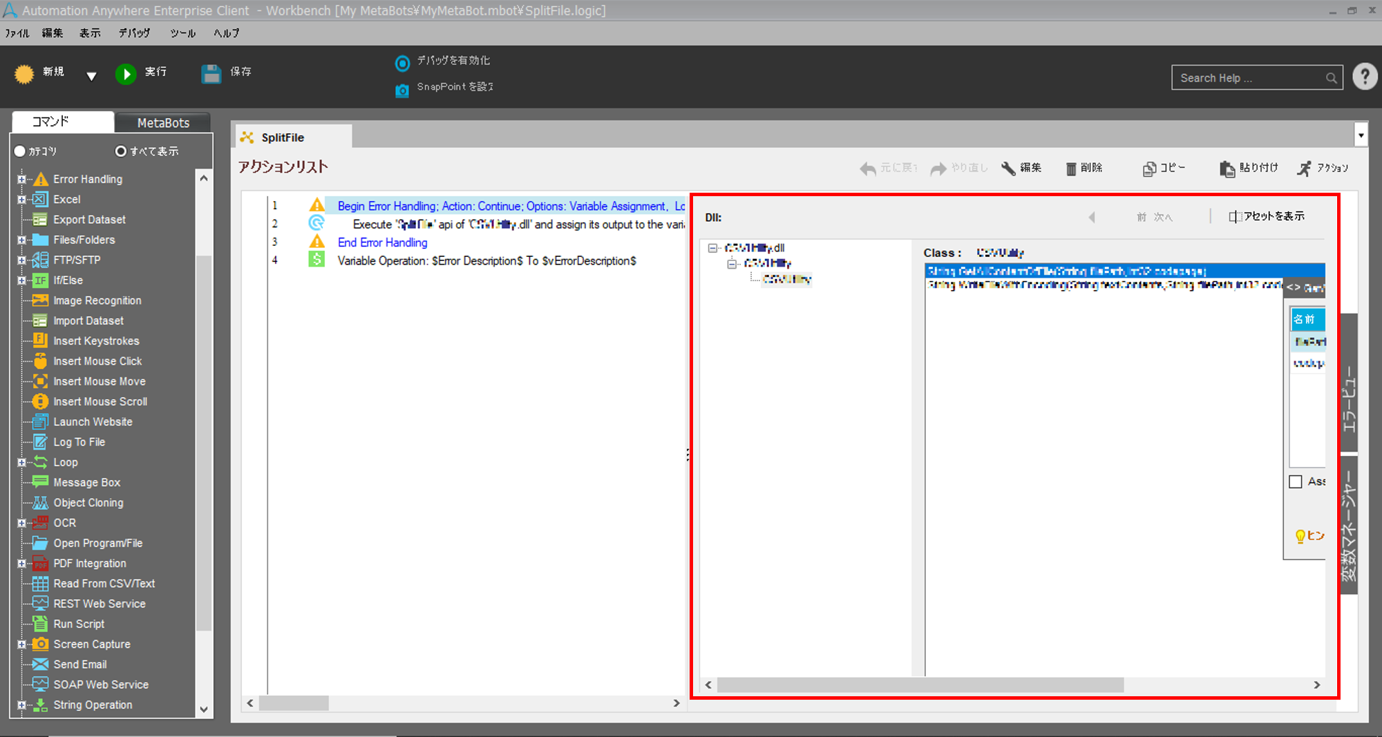Select the カテゴリ radio button

(19, 151)
